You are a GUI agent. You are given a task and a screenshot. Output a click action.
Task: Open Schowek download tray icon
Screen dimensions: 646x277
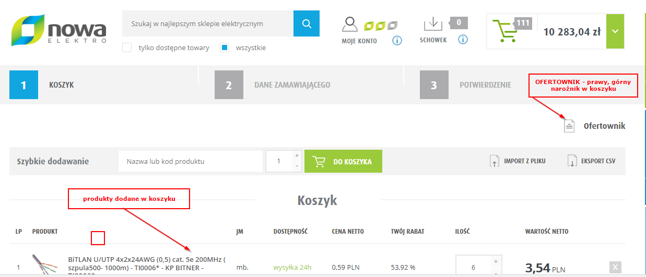(x=432, y=24)
